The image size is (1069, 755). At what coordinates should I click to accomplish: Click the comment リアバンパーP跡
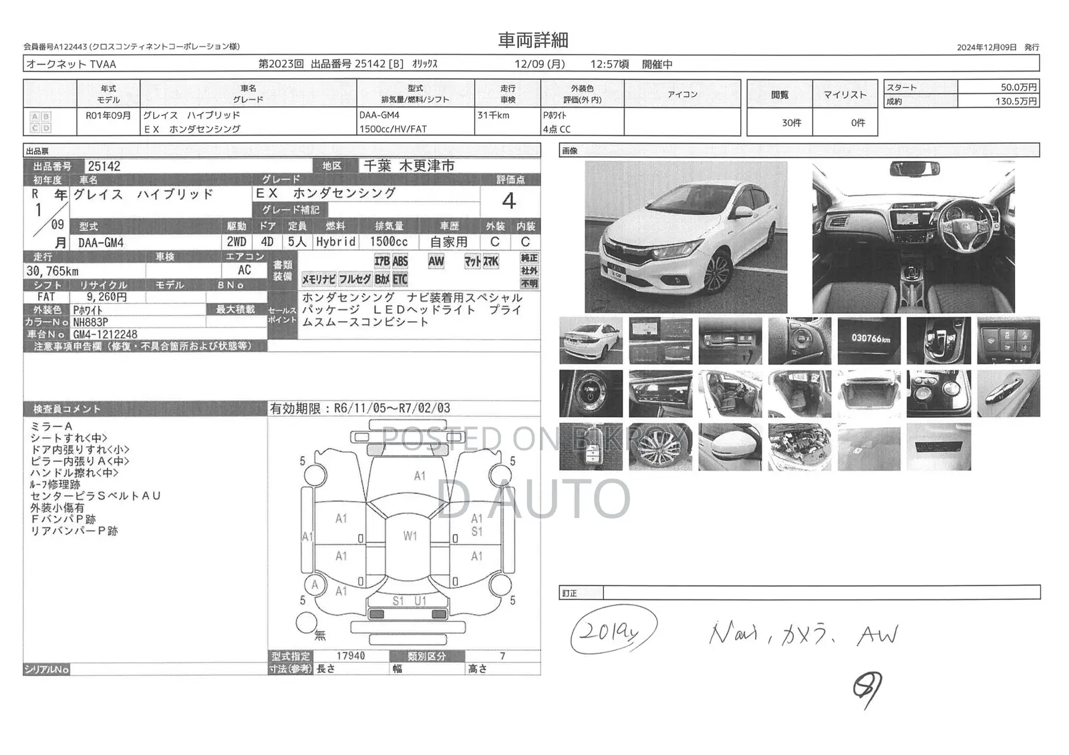point(74,531)
